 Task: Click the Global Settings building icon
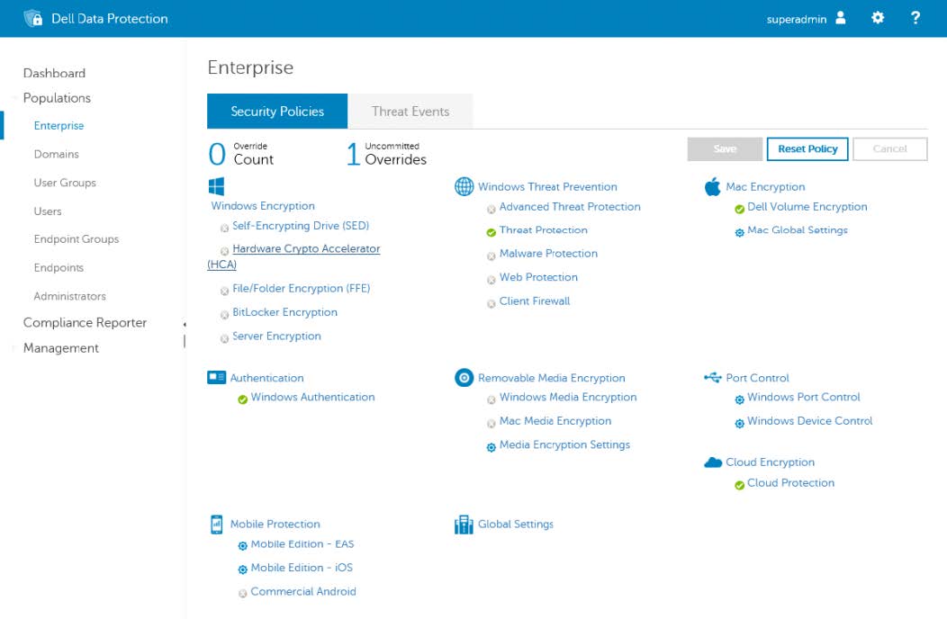[463, 524]
